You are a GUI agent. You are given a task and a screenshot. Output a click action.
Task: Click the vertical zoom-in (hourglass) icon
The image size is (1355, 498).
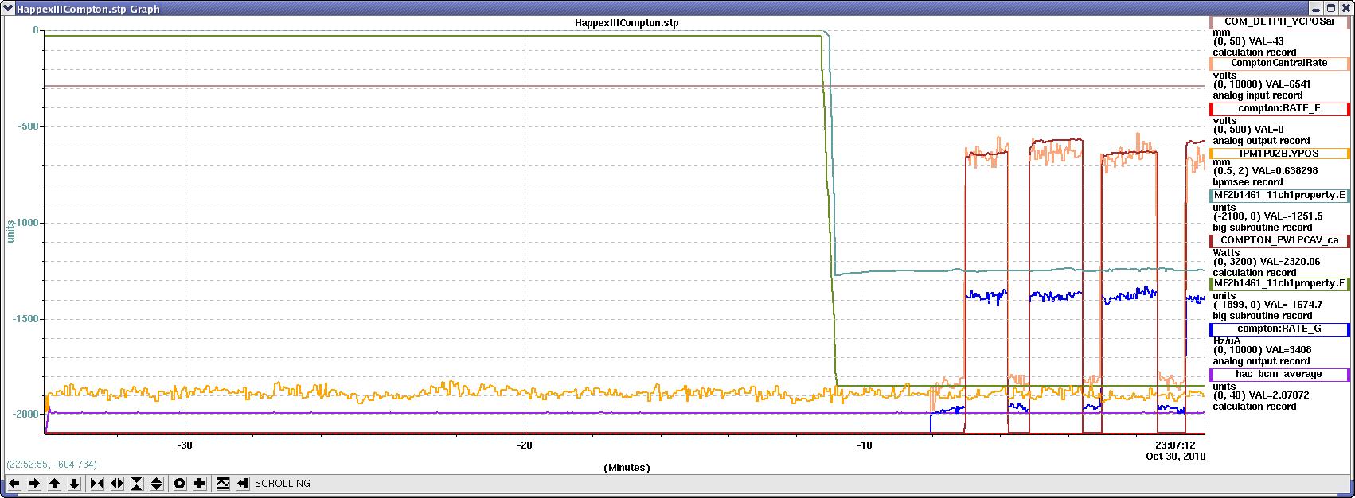tap(137, 483)
